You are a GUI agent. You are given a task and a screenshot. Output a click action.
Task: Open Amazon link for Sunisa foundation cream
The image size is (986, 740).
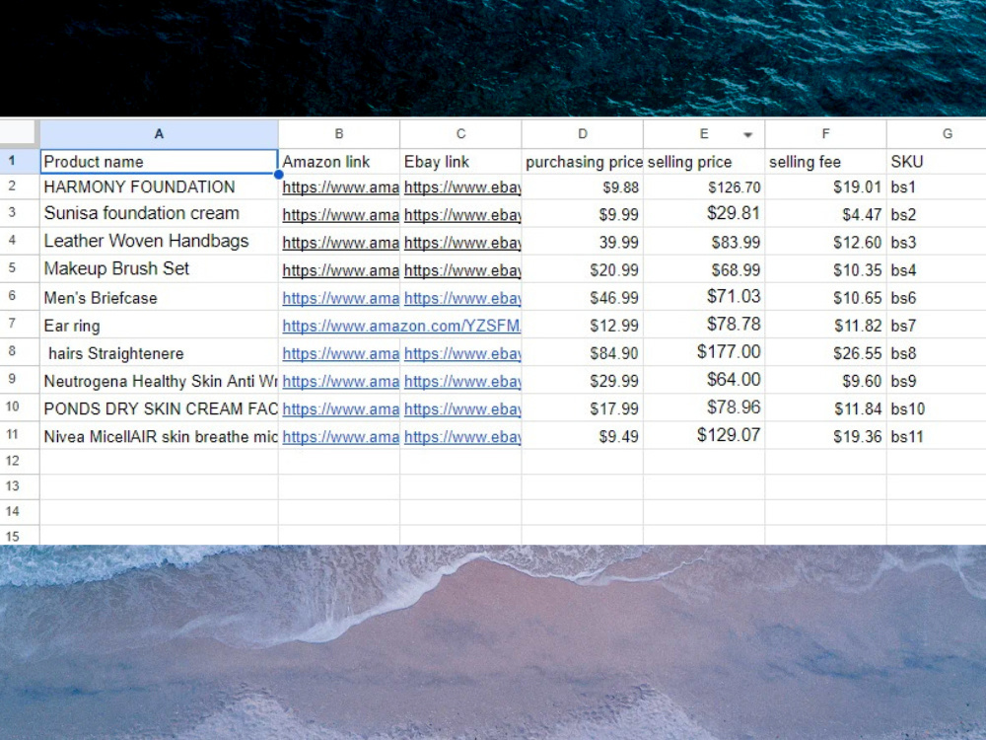tap(340, 215)
